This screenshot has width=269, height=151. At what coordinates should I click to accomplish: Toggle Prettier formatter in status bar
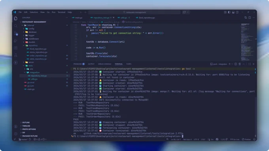(x=246, y=139)
